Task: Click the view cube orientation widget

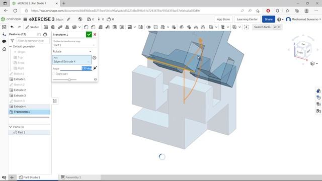Action: (303, 50)
